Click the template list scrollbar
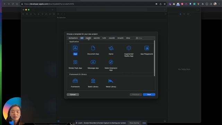 pyautogui.click(x=154, y=58)
